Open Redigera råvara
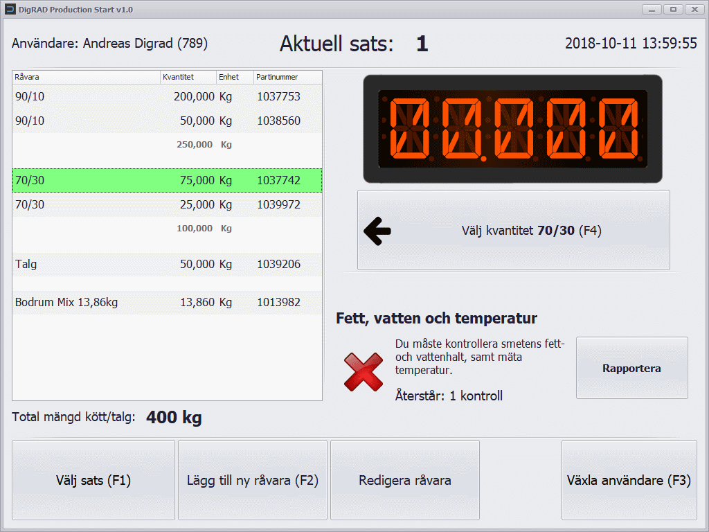This screenshot has height=532, width=709. [405, 480]
